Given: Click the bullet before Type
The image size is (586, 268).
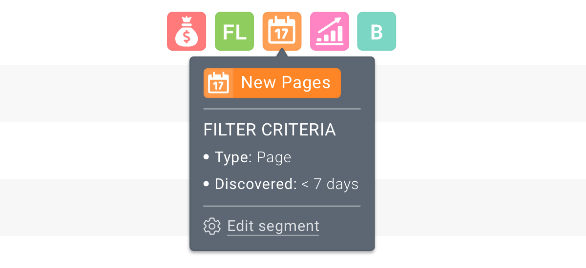Looking at the screenshot, I should [x=206, y=157].
